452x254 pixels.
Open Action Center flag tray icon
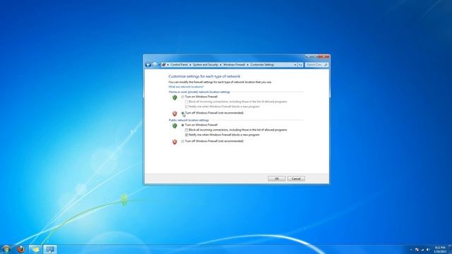point(417,250)
